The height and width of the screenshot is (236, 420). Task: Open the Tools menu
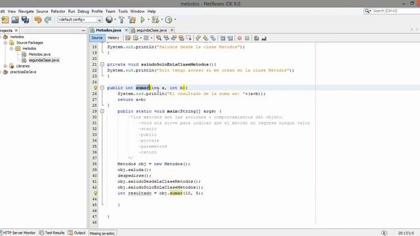pos(123,11)
